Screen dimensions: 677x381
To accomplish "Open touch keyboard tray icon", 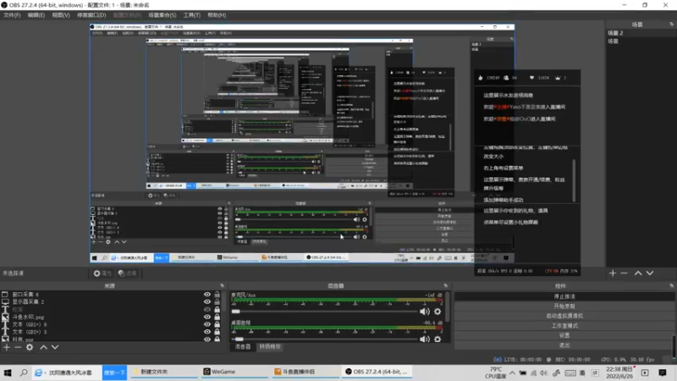I will [570, 373].
